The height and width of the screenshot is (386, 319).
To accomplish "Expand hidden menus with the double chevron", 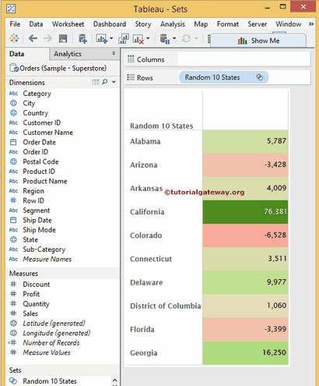I will (x=311, y=24).
